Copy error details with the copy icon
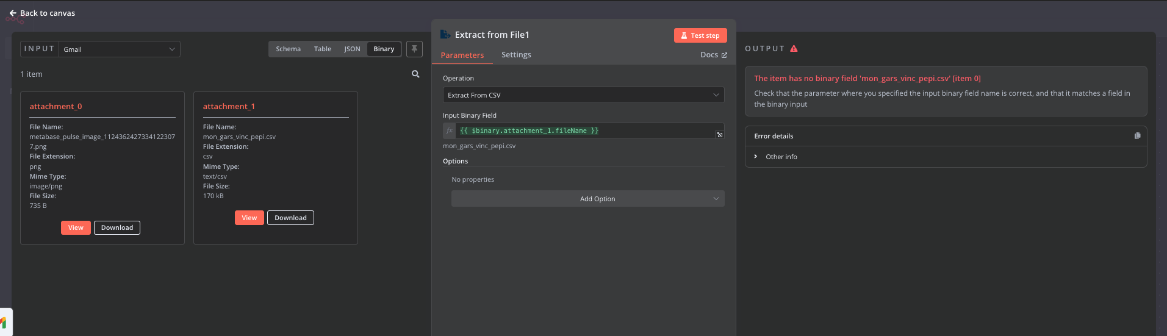Viewport: 1167px width, 336px height. coord(1137,136)
